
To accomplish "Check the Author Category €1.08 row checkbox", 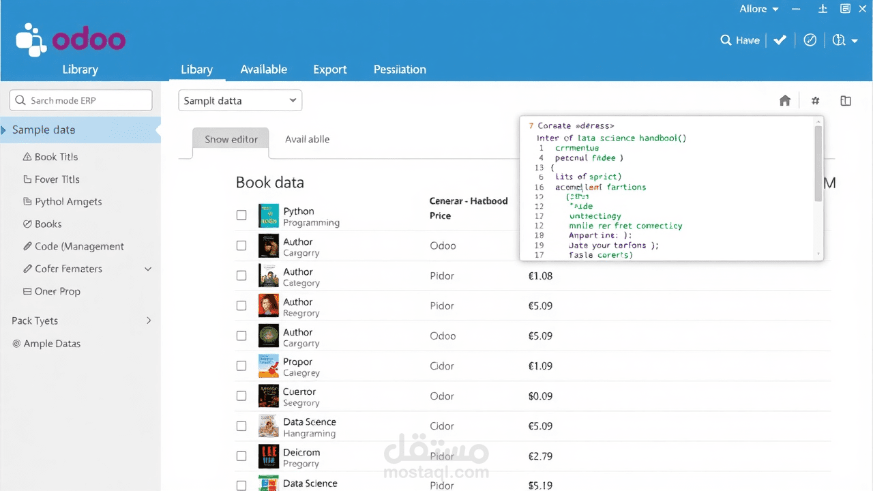I will click(x=241, y=276).
